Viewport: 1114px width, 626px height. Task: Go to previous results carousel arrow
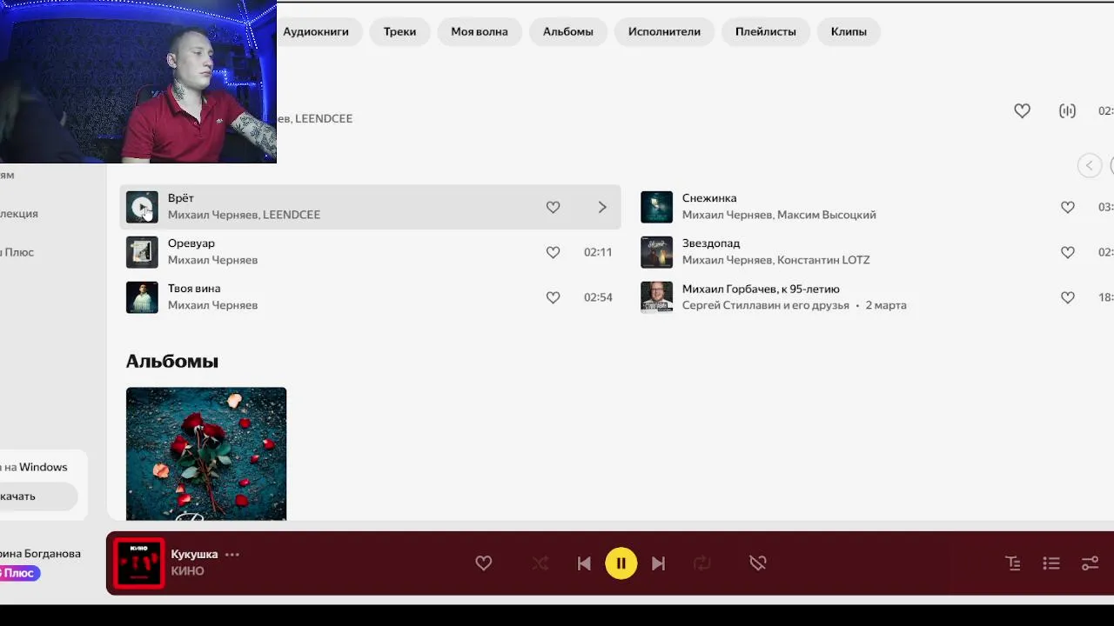click(x=1090, y=165)
